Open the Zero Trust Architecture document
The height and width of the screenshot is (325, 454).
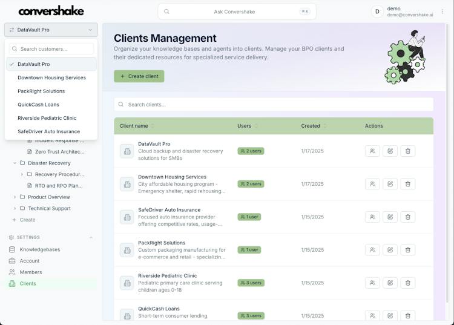click(x=56, y=152)
